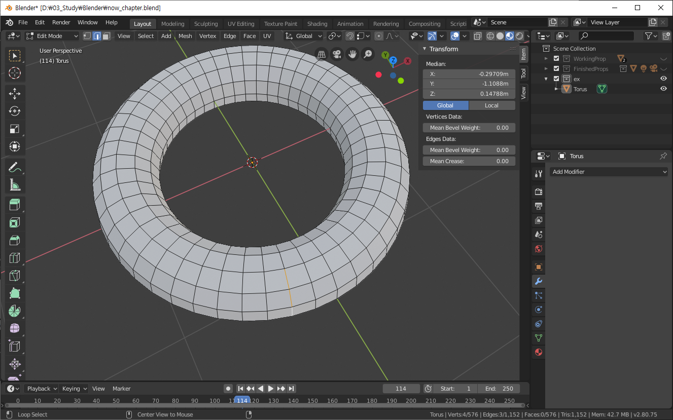Open the Sculpting workspace tab

click(205, 24)
